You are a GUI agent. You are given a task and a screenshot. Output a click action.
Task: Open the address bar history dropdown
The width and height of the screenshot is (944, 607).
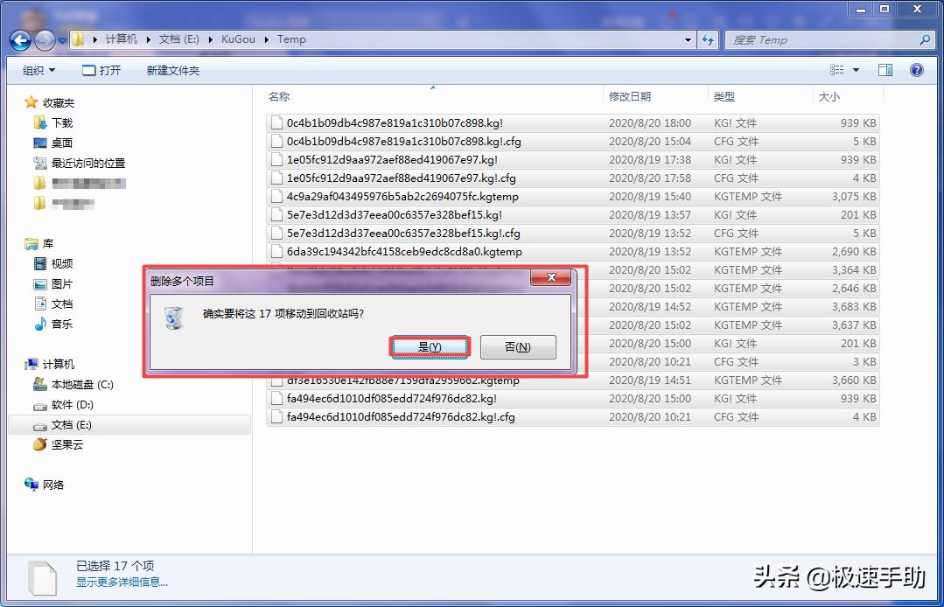[688, 39]
